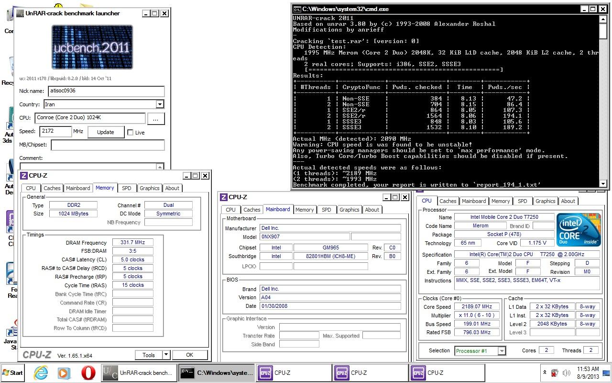Image resolution: width=612 pixels, height=383 pixels.
Task: Enable the Live checkbox
Action: [x=131, y=133]
